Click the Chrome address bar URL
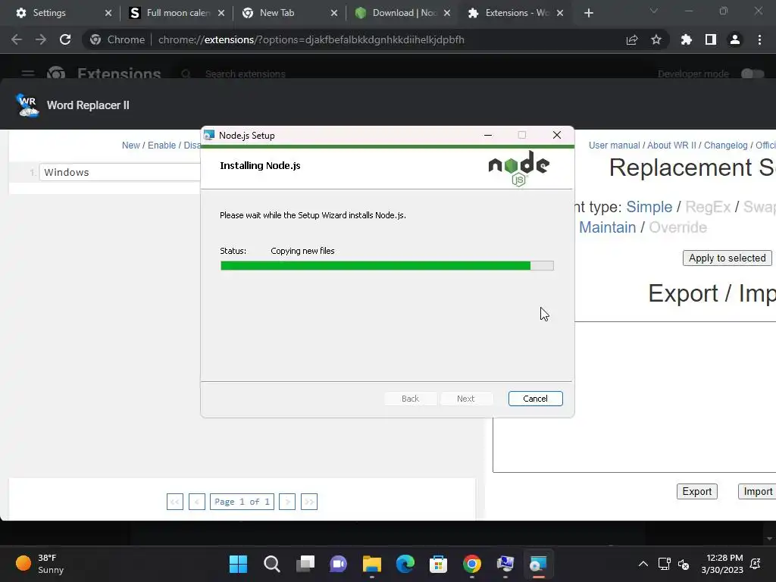Viewport: 776px width, 582px height. coord(311,39)
